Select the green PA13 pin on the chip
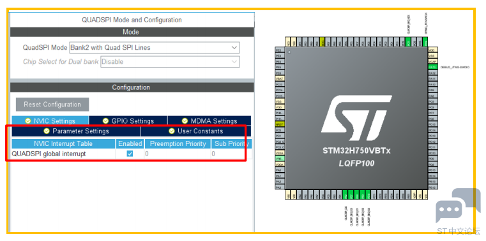 point(433,67)
